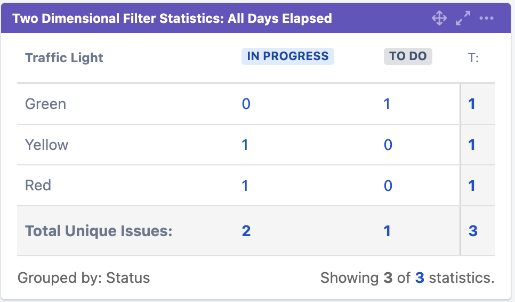Click the blue 3 statistics link in footer

click(x=420, y=278)
